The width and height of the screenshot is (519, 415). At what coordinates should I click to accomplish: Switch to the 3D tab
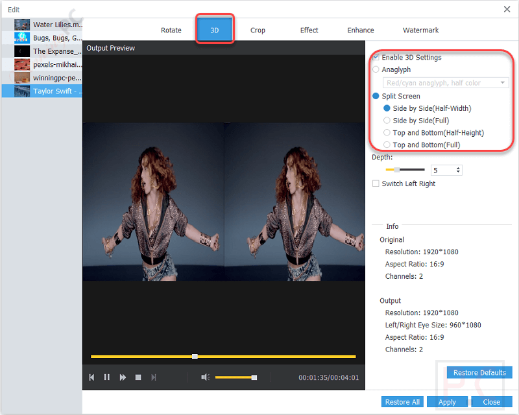215,30
